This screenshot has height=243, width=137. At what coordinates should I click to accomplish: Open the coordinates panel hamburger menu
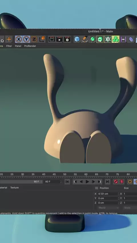96,188
